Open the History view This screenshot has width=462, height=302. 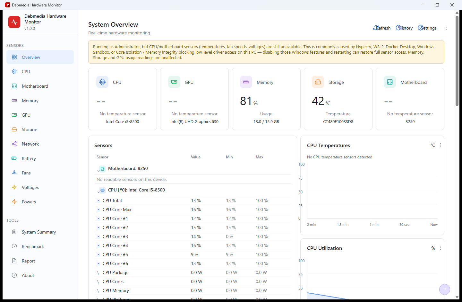pyautogui.click(x=404, y=28)
